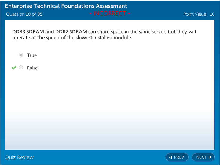The image size is (220, 165).
Task: Click the blue footer bar between Quiz Review and PREV
Action: [98, 157]
